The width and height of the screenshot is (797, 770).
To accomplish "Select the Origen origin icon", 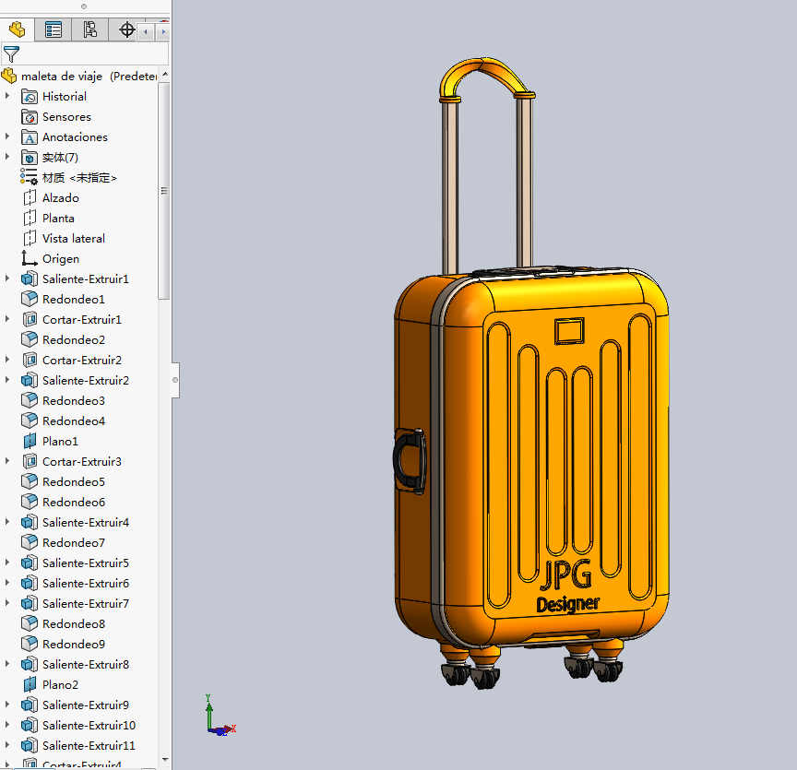I will coord(29,258).
